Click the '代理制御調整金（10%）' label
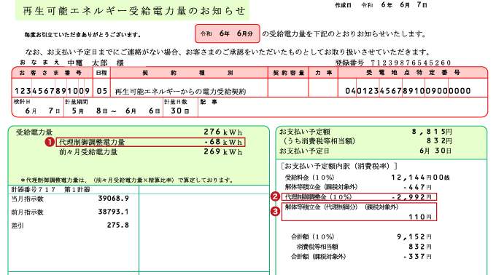 pyautogui.click(x=319, y=197)
